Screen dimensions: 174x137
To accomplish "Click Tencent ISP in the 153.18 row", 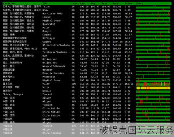I will pos(47,94).
